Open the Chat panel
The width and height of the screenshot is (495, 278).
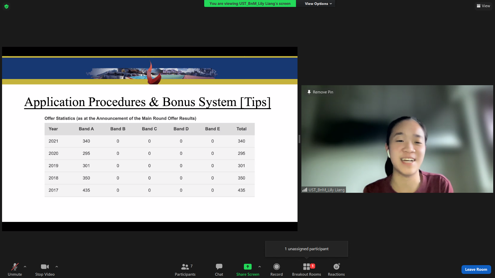click(219, 270)
